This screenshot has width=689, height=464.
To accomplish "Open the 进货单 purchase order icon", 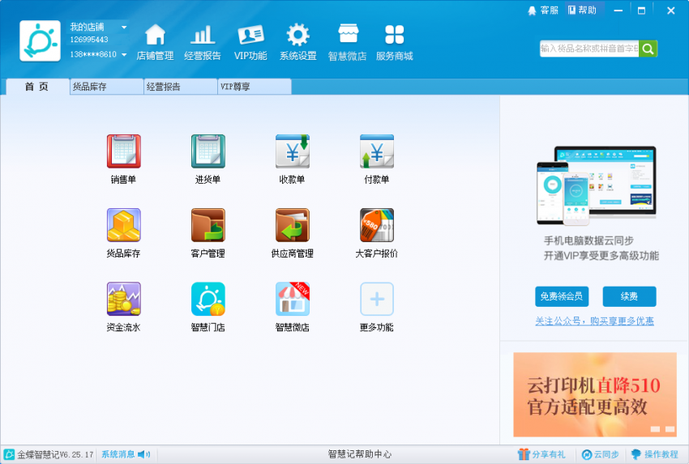I will 208,151.
